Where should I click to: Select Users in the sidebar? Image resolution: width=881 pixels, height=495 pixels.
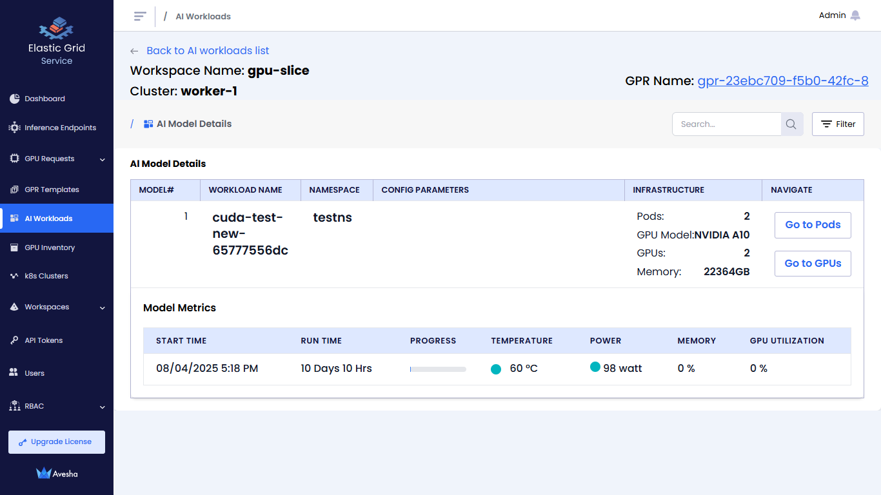[34, 373]
